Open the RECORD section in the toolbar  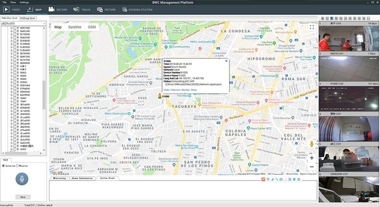click(58, 10)
